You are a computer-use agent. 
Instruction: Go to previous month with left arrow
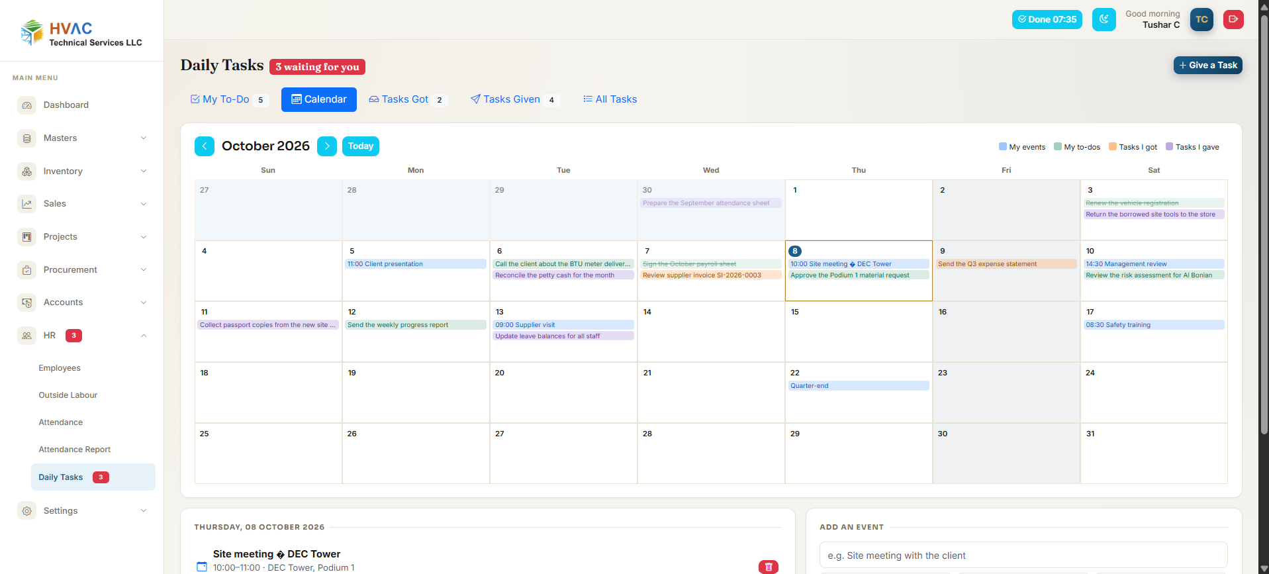tap(205, 146)
